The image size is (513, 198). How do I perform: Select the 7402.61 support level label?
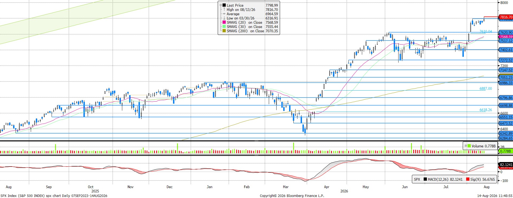click(x=506, y=50)
